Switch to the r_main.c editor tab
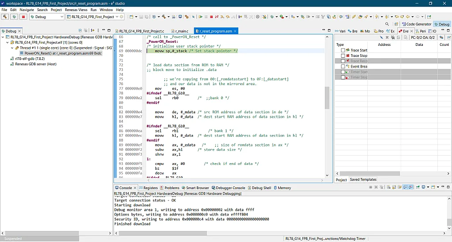The height and width of the screenshot is (242, 452). (181, 31)
